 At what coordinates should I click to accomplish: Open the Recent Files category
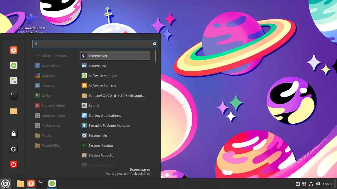(x=50, y=145)
